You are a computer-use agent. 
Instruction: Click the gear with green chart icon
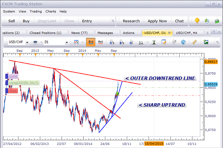217,21
